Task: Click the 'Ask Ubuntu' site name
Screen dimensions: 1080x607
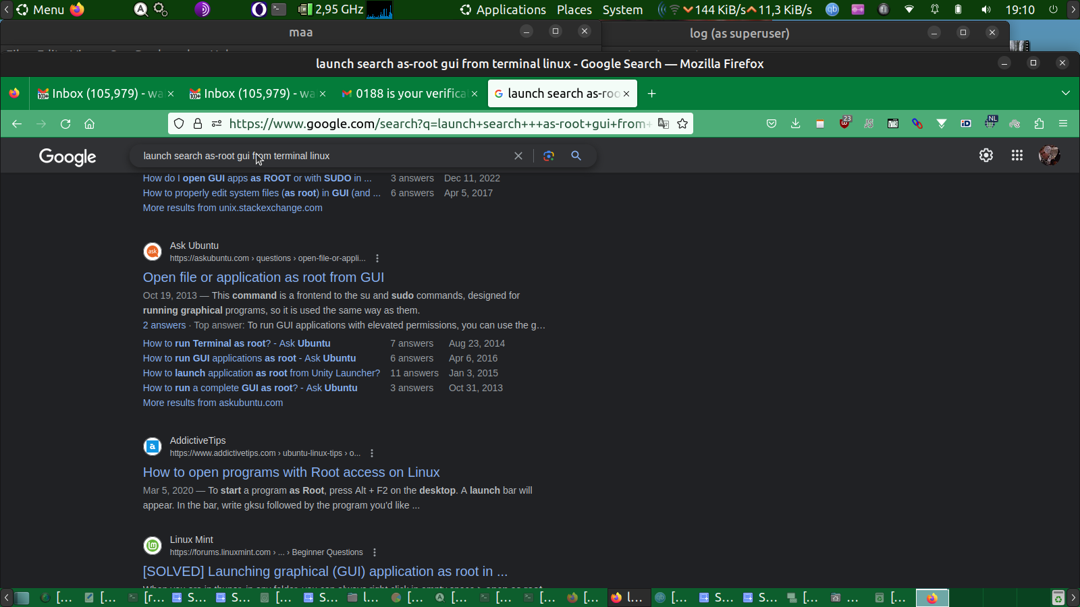Action: (194, 245)
